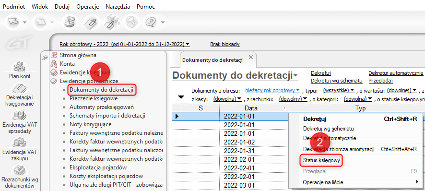
Task: Select Strona główna in the tree
Action: pyautogui.click(x=78, y=55)
